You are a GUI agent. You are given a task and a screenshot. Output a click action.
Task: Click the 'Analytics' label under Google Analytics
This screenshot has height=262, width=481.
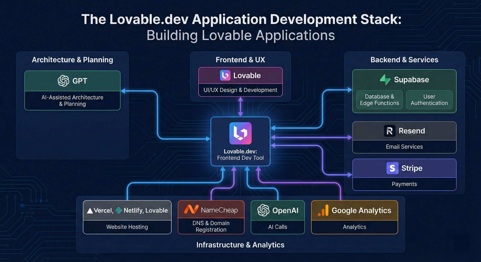(354, 227)
